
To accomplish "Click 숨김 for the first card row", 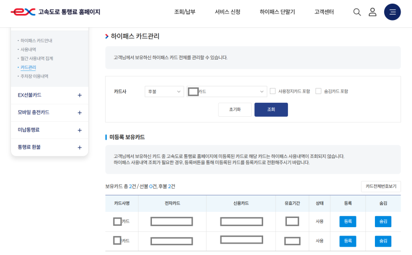I will 383,222.
